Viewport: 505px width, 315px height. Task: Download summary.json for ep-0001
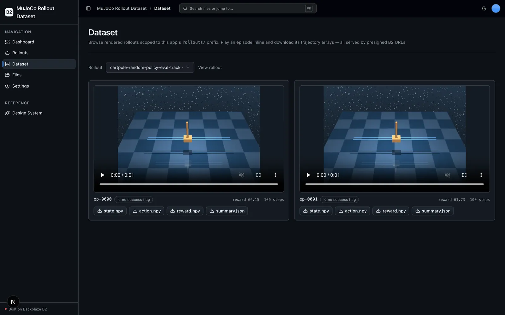pyautogui.click(x=433, y=211)
